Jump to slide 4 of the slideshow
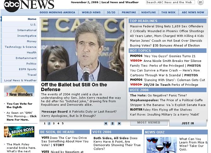The height and width of the screenshot is (153, 211). point(58,123)
